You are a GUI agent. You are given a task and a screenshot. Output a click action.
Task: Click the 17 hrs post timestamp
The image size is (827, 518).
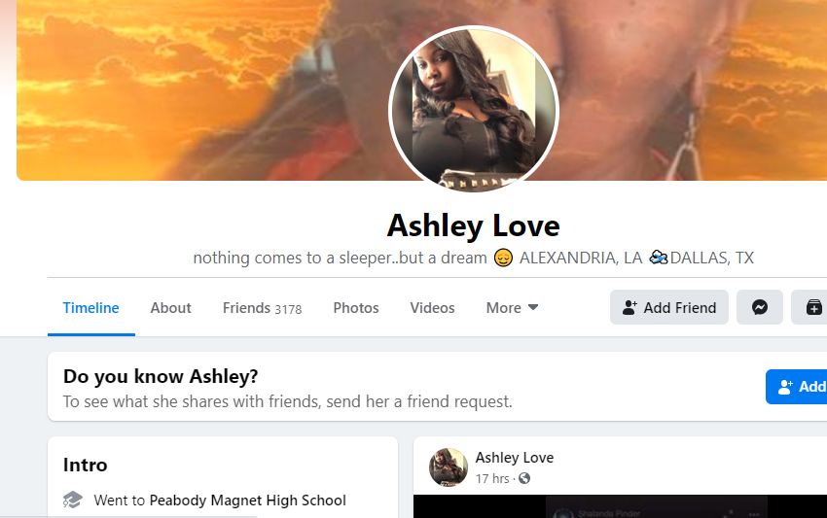pyautogui.click(x=492, y=478)
